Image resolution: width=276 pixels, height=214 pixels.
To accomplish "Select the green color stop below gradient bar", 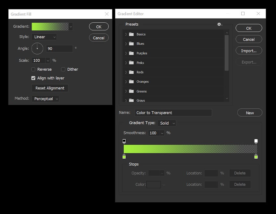I will point(124,157).
